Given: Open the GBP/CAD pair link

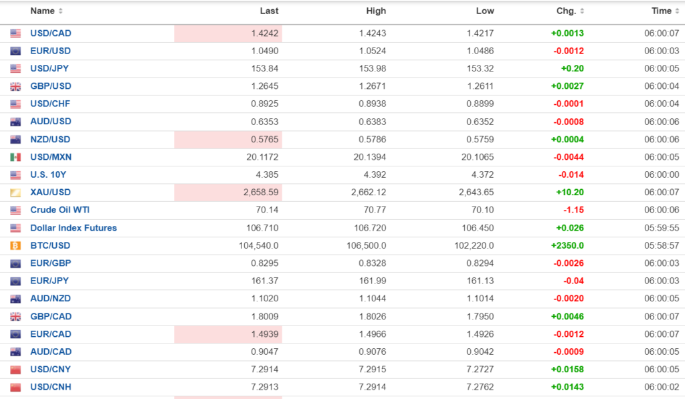Looking at the screenshot, I should (51, 316).
